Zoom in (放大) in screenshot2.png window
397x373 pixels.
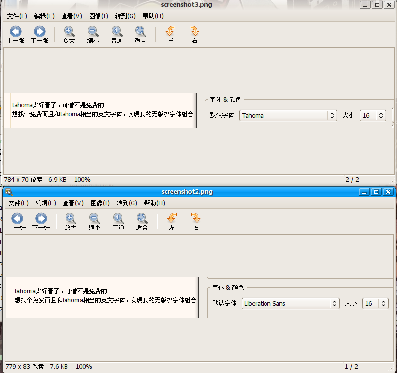click(70, 222)
